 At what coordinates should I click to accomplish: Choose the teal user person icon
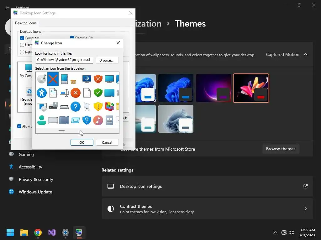[x=42, y=120]
